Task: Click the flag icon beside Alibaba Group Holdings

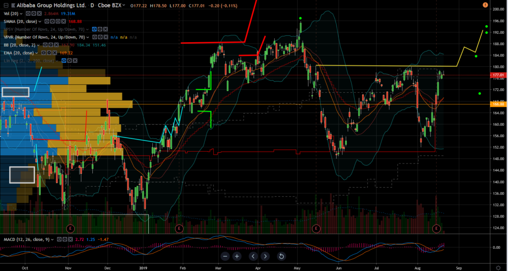Action: (13, 5)
